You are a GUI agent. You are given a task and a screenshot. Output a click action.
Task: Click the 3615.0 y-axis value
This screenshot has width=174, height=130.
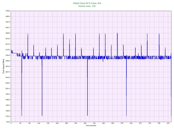coord(8,44)
